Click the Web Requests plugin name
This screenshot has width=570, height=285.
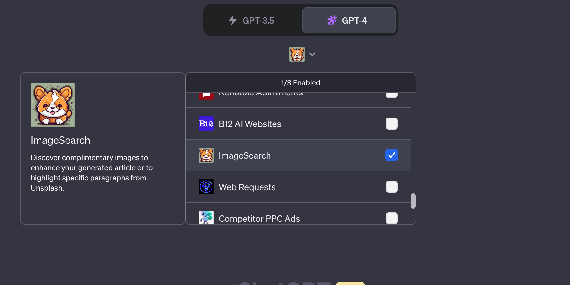click(x=247, y=187)
